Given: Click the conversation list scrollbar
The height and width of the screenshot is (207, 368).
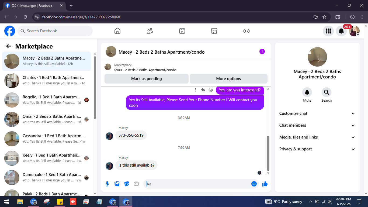Looking at the screenshot, I should point(95,88).
